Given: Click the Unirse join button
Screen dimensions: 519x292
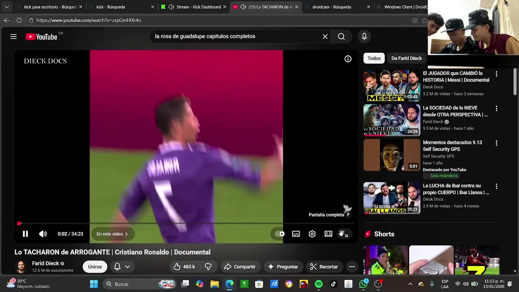Looking at the screenshot, I should point(95,267).
